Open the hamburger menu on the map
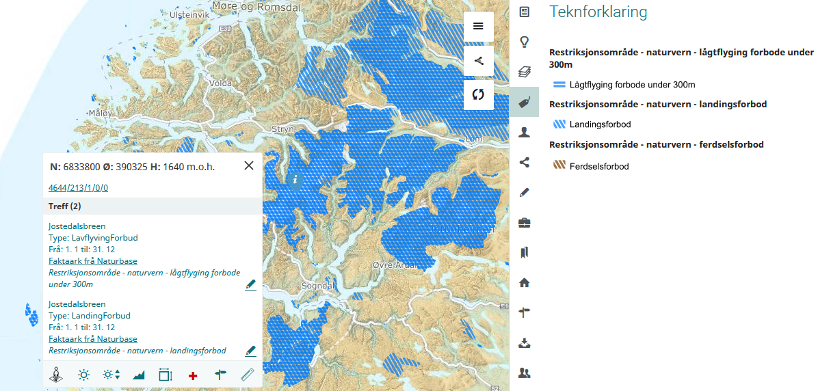 tap(478, 26)
